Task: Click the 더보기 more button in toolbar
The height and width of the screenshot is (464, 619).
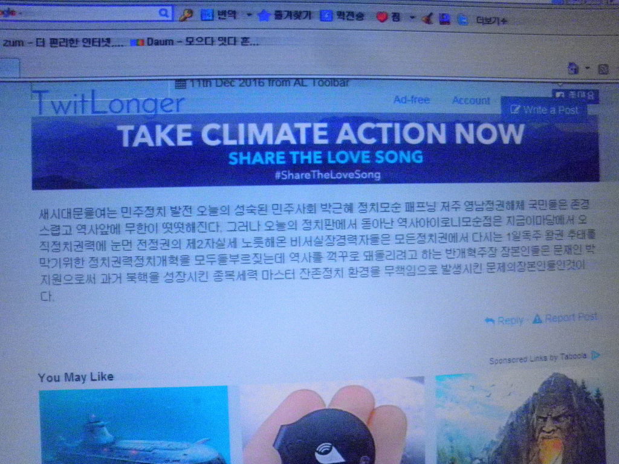Action: click(x=491, y=20)
